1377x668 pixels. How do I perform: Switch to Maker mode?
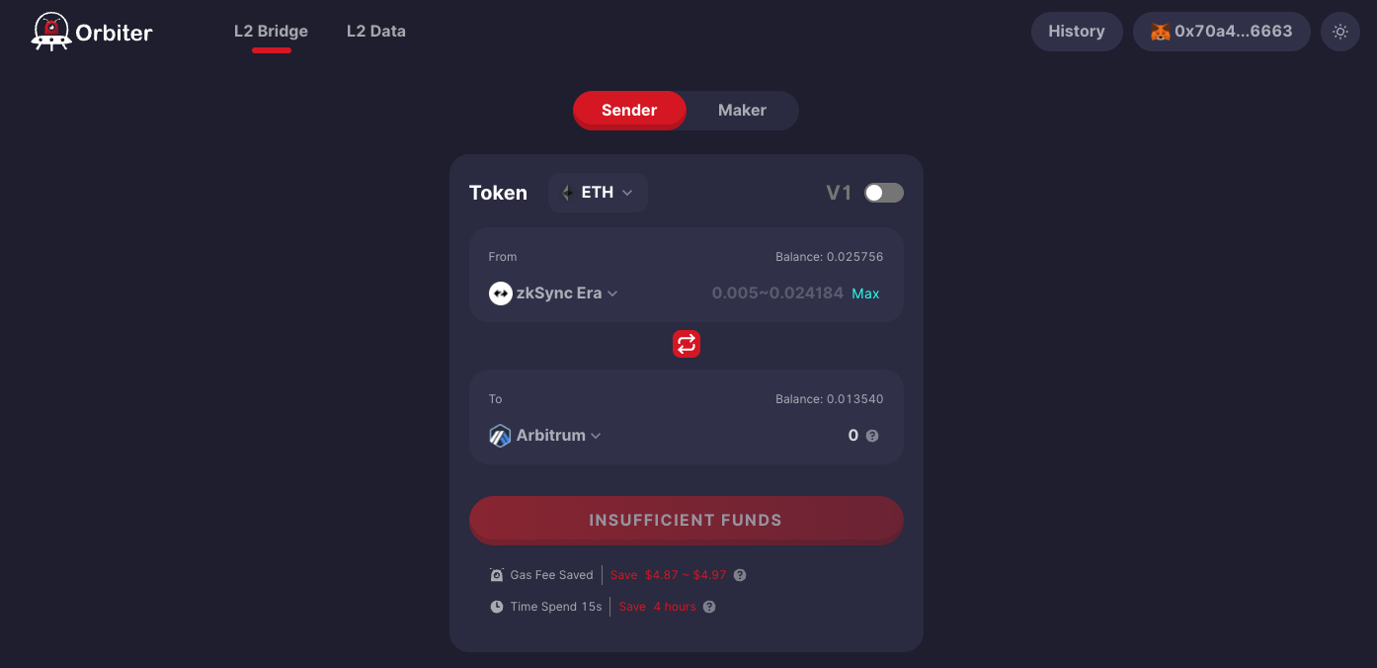coord(742,110)
